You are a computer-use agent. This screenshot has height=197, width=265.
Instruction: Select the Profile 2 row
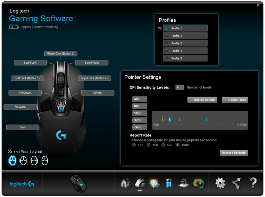pos(185,36)
